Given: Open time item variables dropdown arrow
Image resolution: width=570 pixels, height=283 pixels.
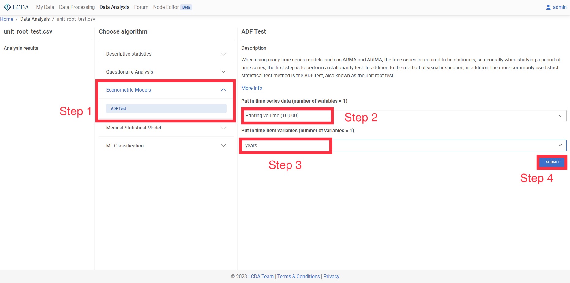Looking at the screenshot, I should [560, 146].
